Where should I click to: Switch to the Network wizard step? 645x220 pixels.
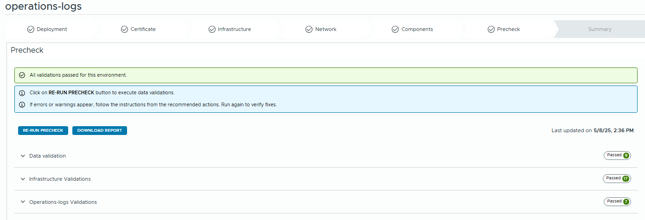326,29
